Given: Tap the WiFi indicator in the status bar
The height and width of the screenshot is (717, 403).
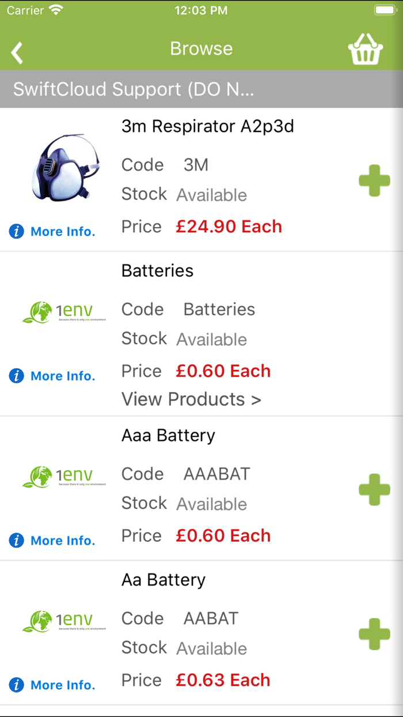Looking at the screenshot, I should [x=55, y=9].
